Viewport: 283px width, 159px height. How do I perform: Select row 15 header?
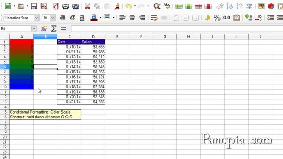click(x=5, y=112)
